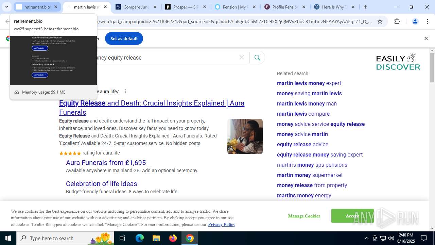Clear the search box text
Viewport: 435px width, 245px height.
(x=242, y=58)
